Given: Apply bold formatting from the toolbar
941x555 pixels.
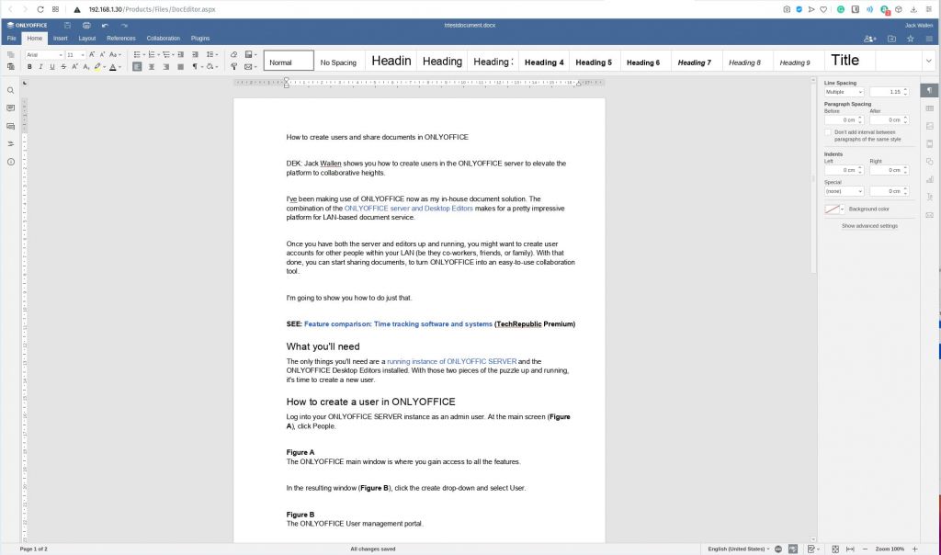Looking at the screenshot, I should (x=29, y=67).
